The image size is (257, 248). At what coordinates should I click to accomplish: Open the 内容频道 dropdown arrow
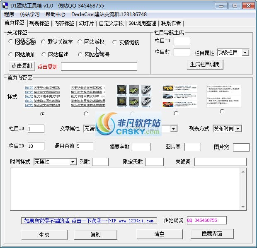173,129
